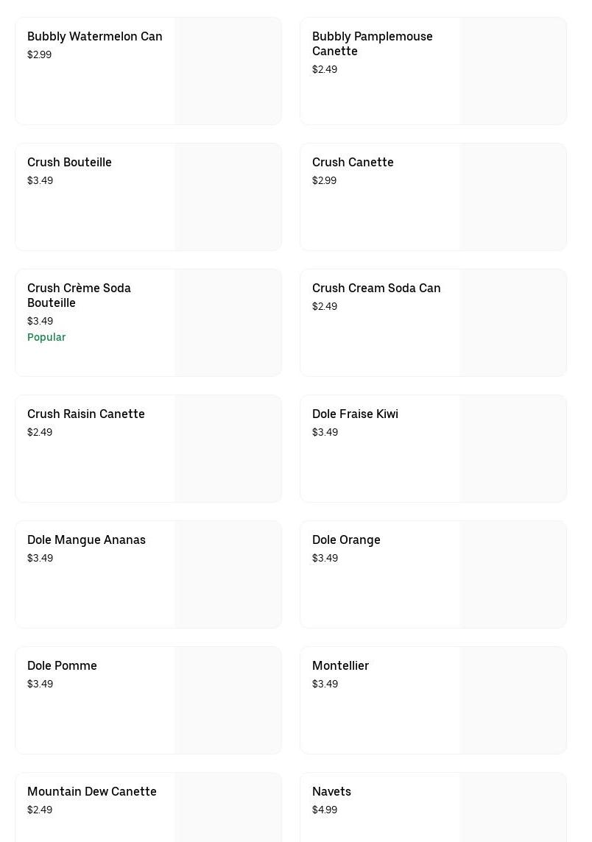Open Crush Cream Soda Can item

(x=376, y=289)
